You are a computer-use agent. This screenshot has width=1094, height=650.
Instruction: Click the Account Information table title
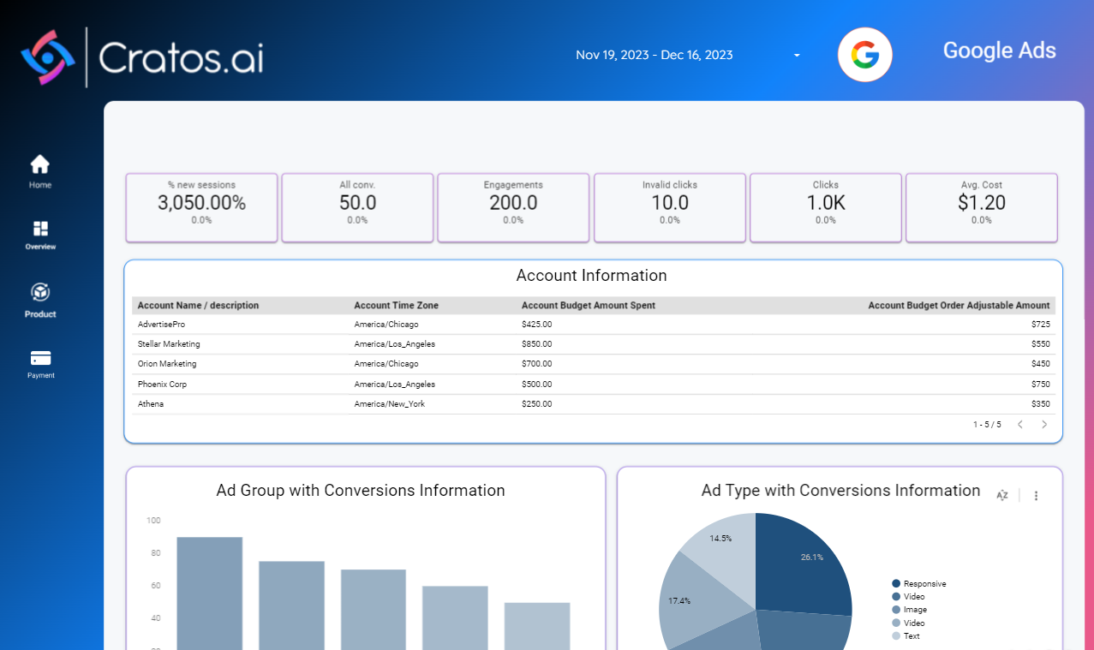(x=592, y=276)
